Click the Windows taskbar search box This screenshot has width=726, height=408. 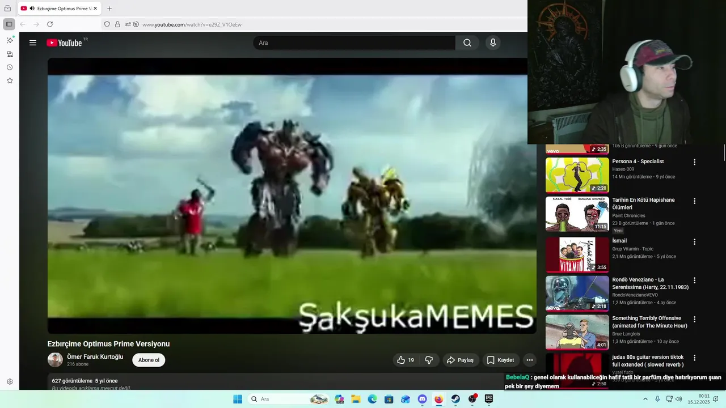tap(289, 399)
